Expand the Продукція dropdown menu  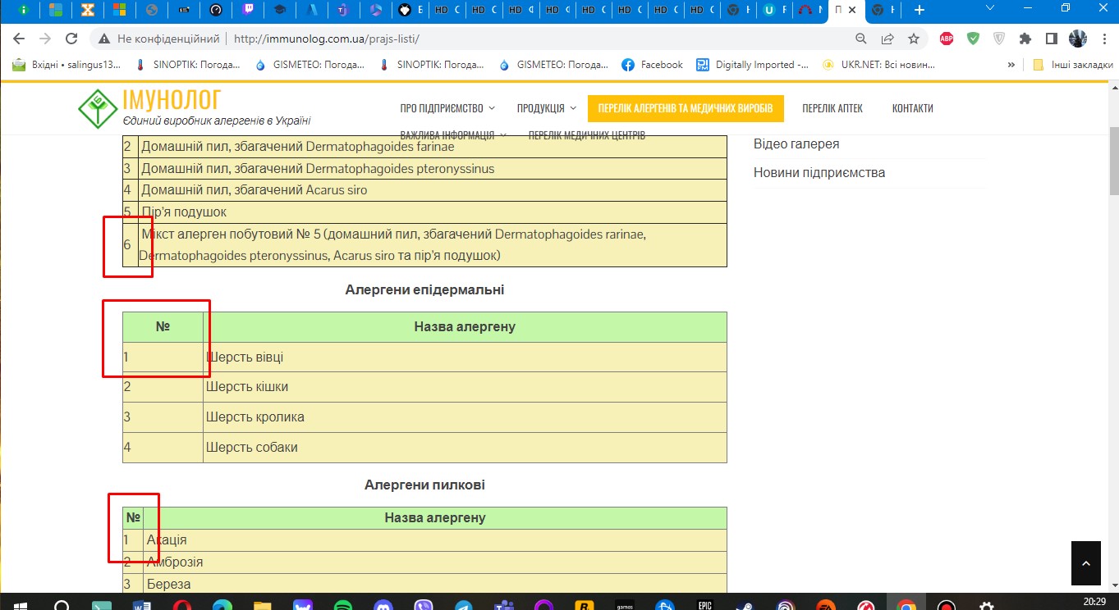pyautogui.click(x=546, y=108)
